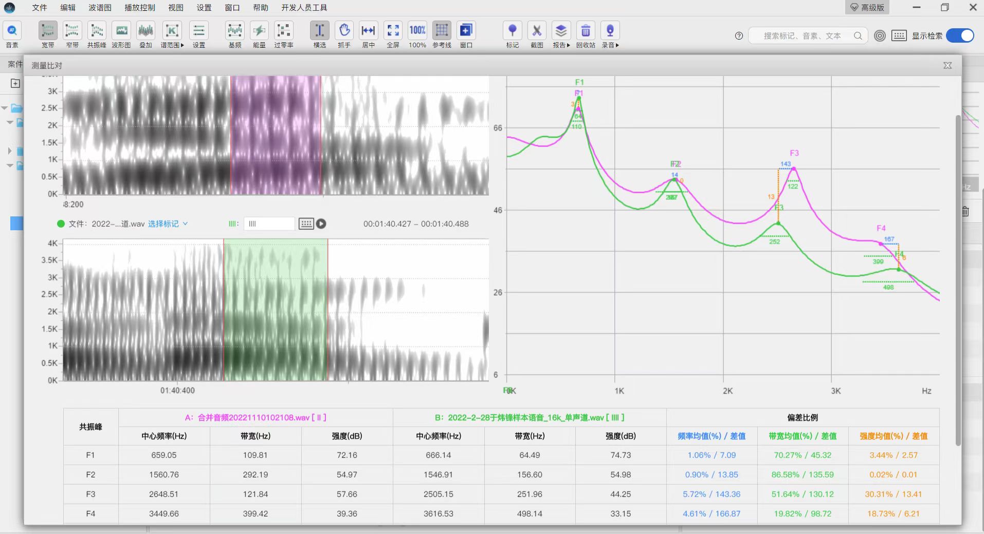
Task: Open the 波谱图 menu
Action: click(100, 7)
